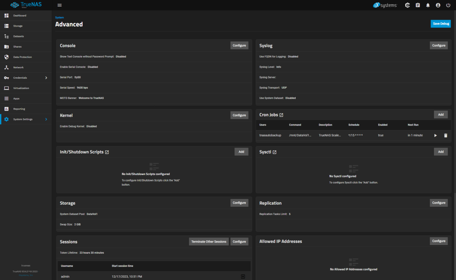This screenshot has height=280, width=456.
Task: Click the Power icon
Action: [x=448, y=5]
